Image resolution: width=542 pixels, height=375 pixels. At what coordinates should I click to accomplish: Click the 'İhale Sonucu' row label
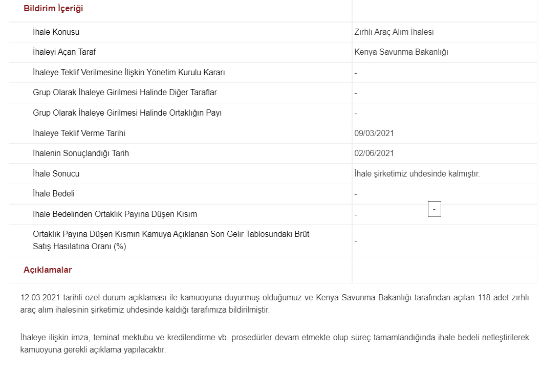pyautogui.click(x=56, y=174)
